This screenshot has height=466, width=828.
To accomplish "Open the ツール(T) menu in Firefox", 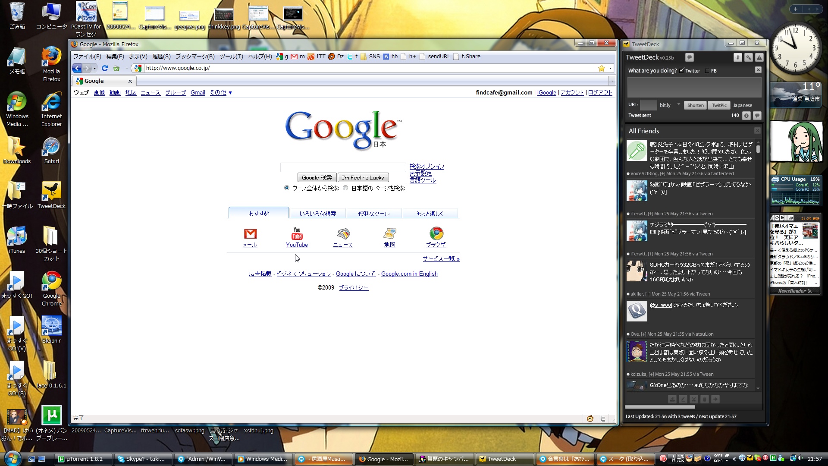I will coord(232,57).
